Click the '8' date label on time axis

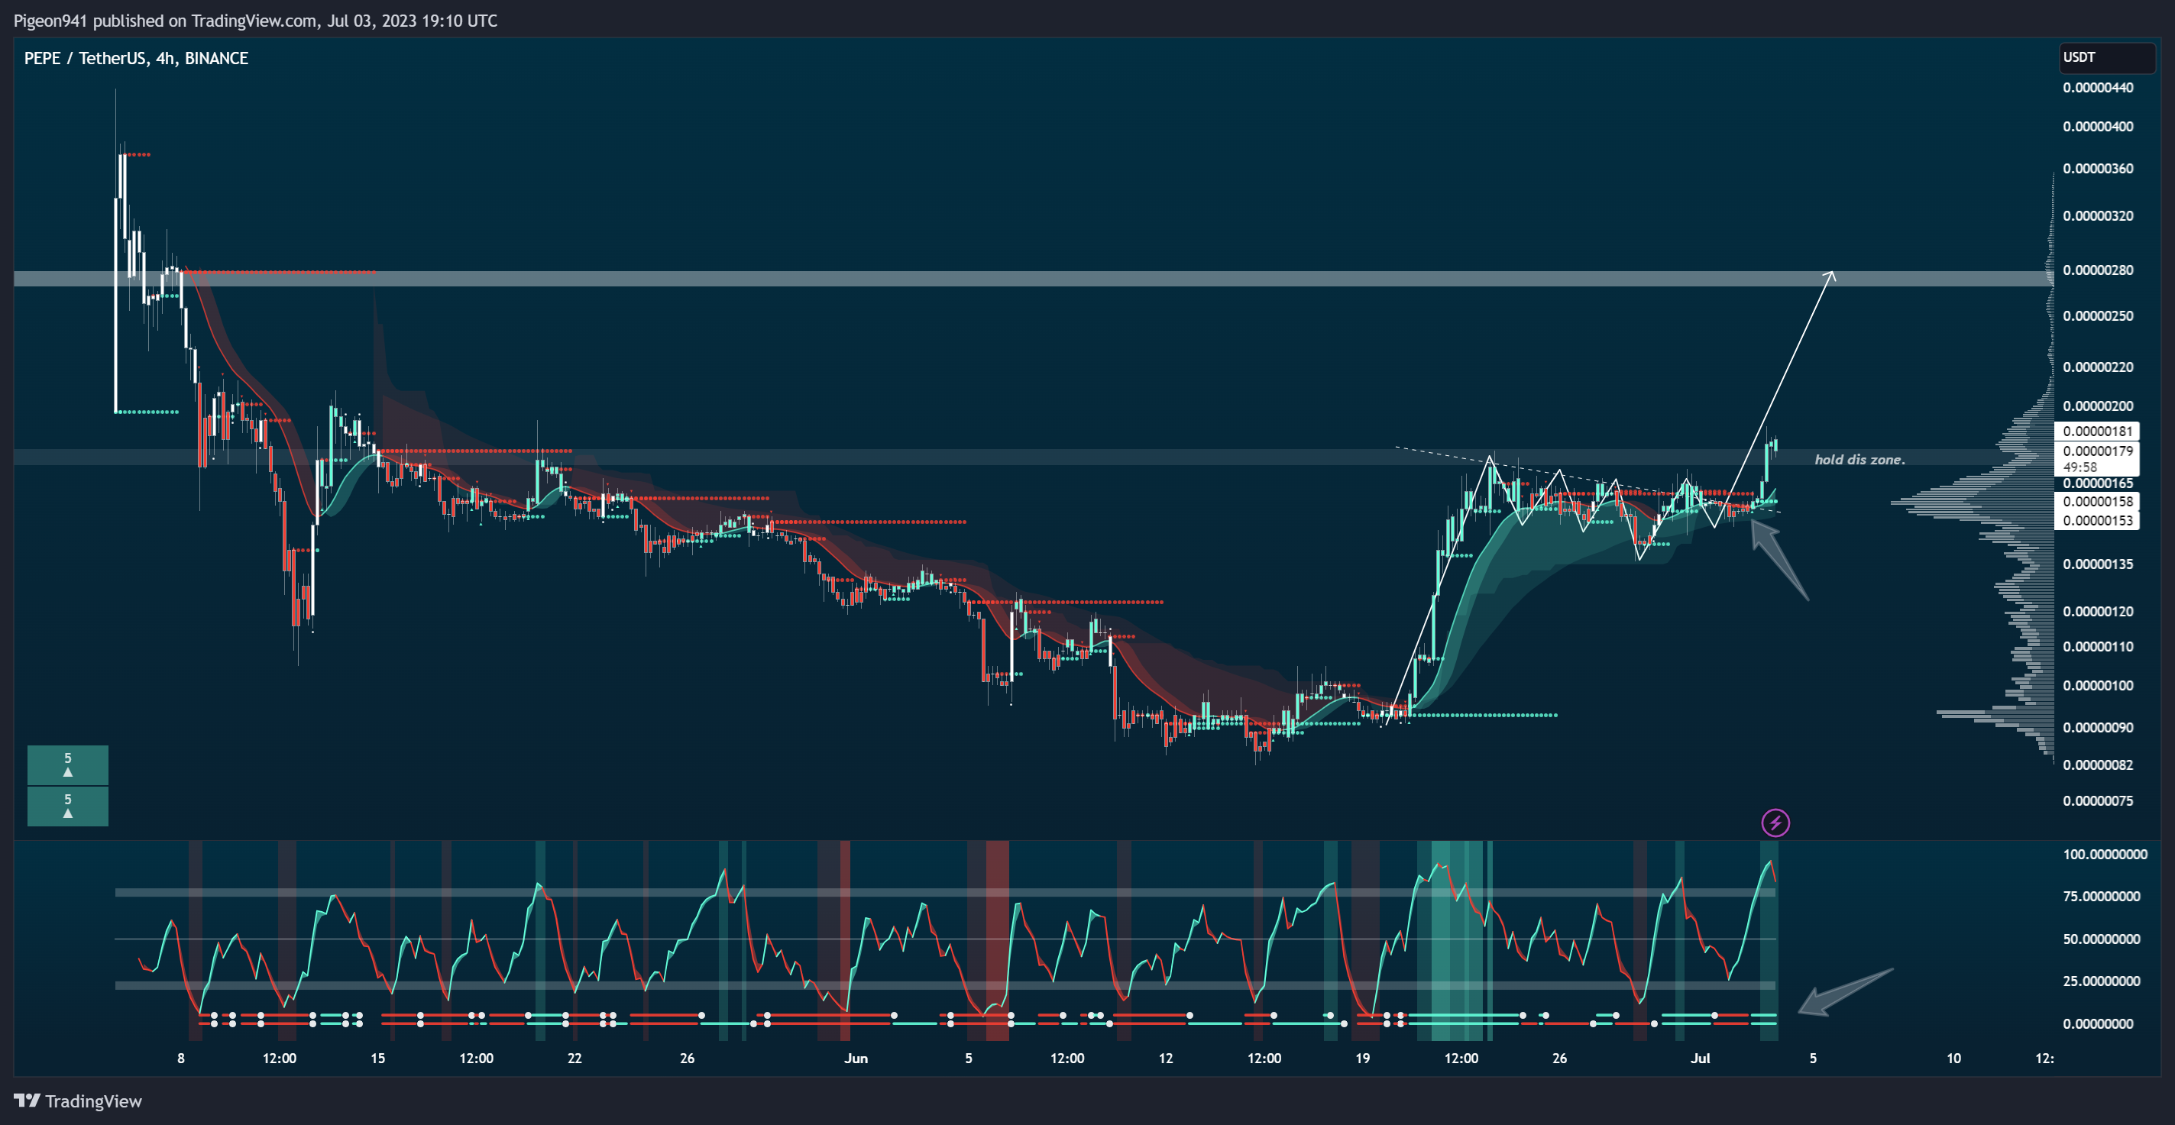click(x=181, y=1059)
